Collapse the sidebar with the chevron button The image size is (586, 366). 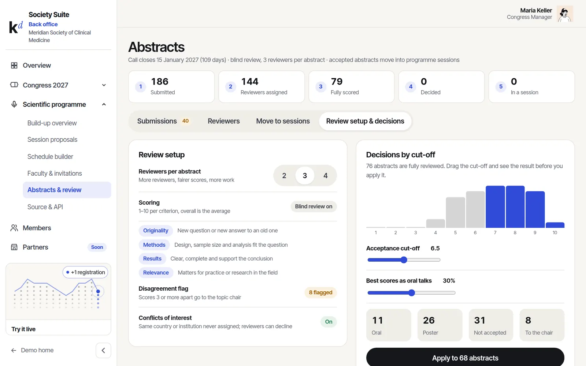pos(103,350)
